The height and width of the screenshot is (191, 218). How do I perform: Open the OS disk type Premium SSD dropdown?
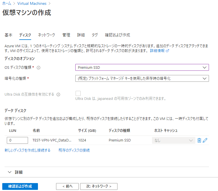[142, 67]
